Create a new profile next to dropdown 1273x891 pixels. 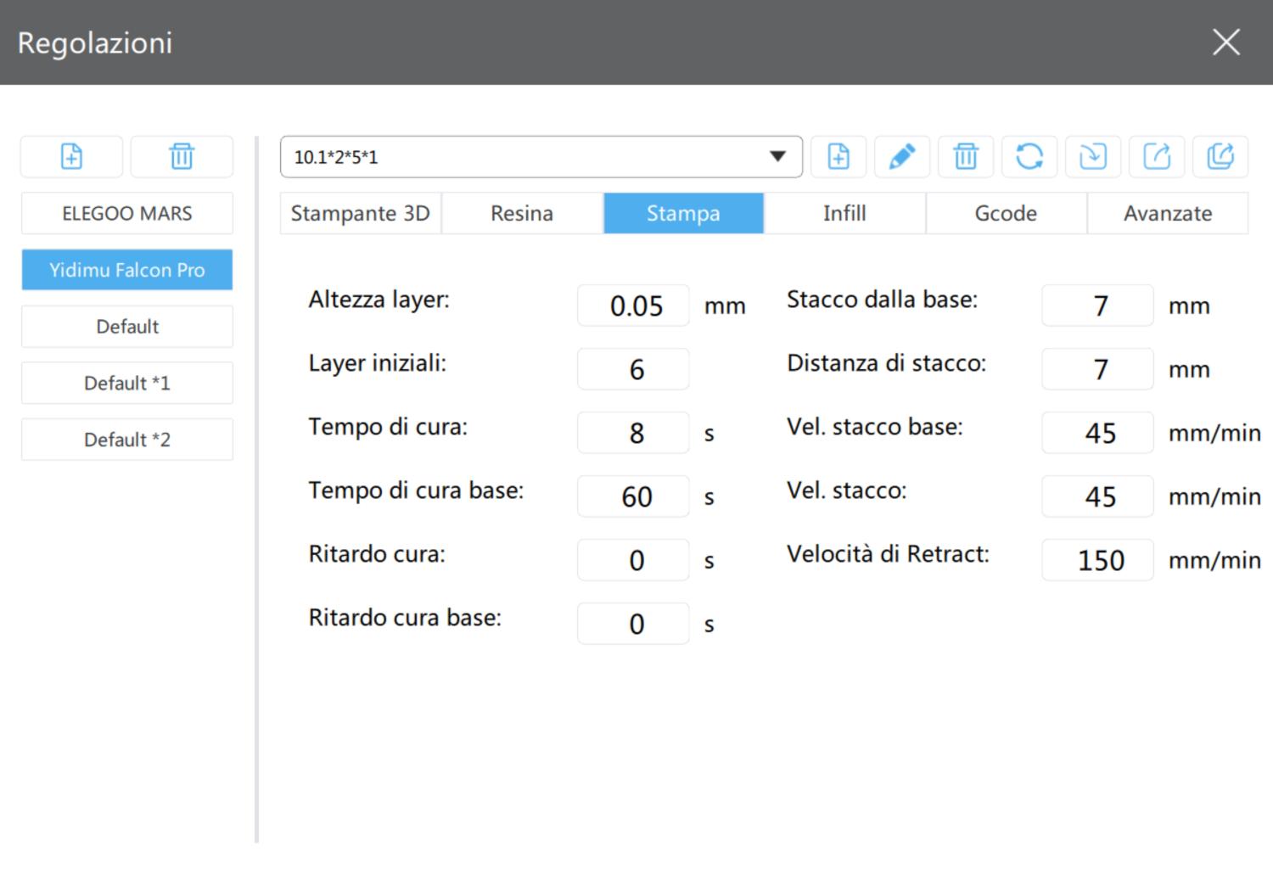tap(838, 157)
